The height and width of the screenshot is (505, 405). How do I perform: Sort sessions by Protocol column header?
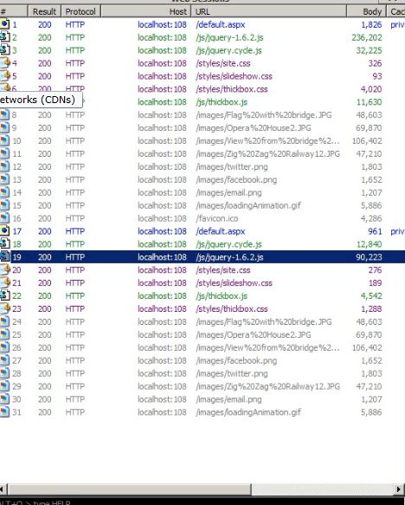click(x=80, y=11)
